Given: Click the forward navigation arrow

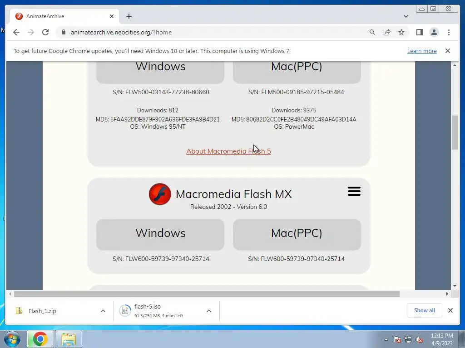Looking at the screenshot, I should click(31, 32).
